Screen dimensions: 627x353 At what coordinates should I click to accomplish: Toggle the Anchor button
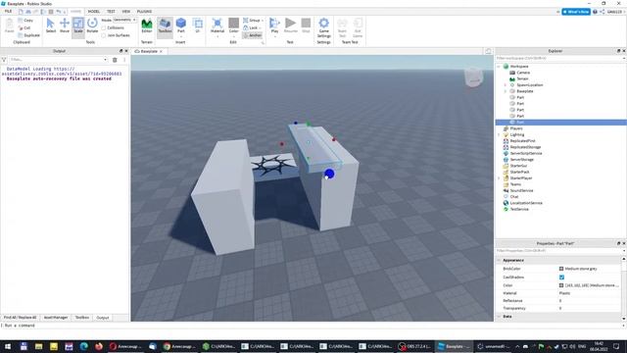coord(253,35)
